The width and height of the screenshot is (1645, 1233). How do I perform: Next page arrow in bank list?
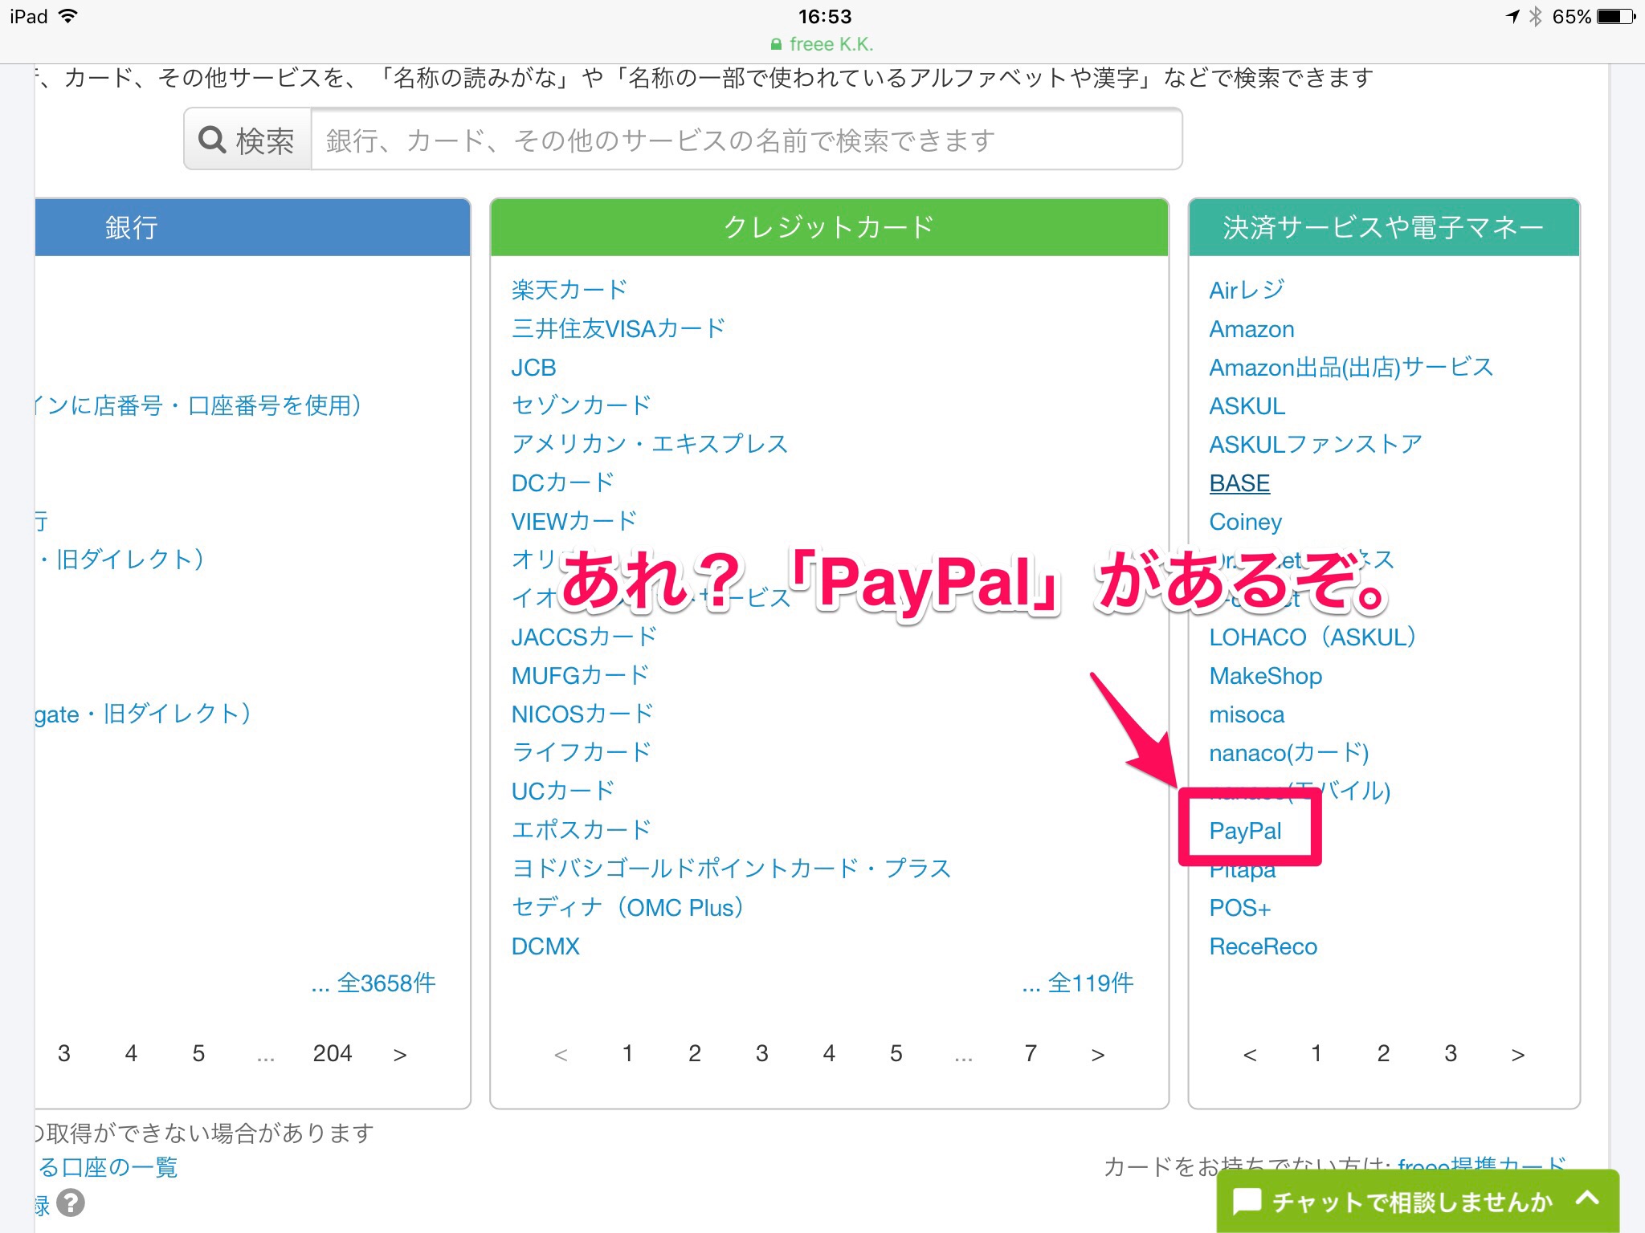[399, 1054]
